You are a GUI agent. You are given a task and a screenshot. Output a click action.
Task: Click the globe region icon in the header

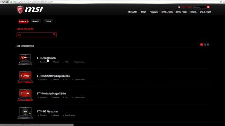[x=179, y=7]
